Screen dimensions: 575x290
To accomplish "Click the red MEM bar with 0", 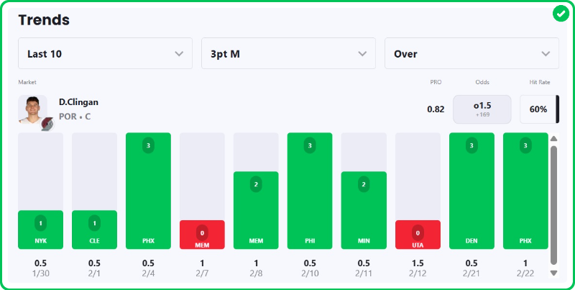I will [x=202, y=234].
